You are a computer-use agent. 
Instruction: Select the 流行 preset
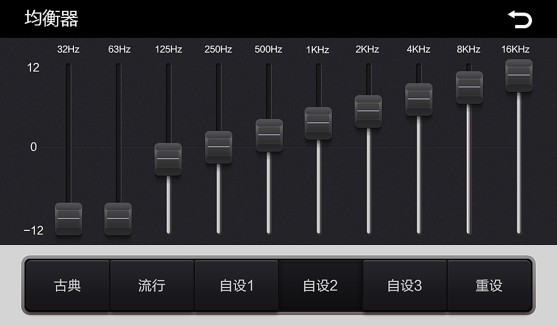coord(152,286)
